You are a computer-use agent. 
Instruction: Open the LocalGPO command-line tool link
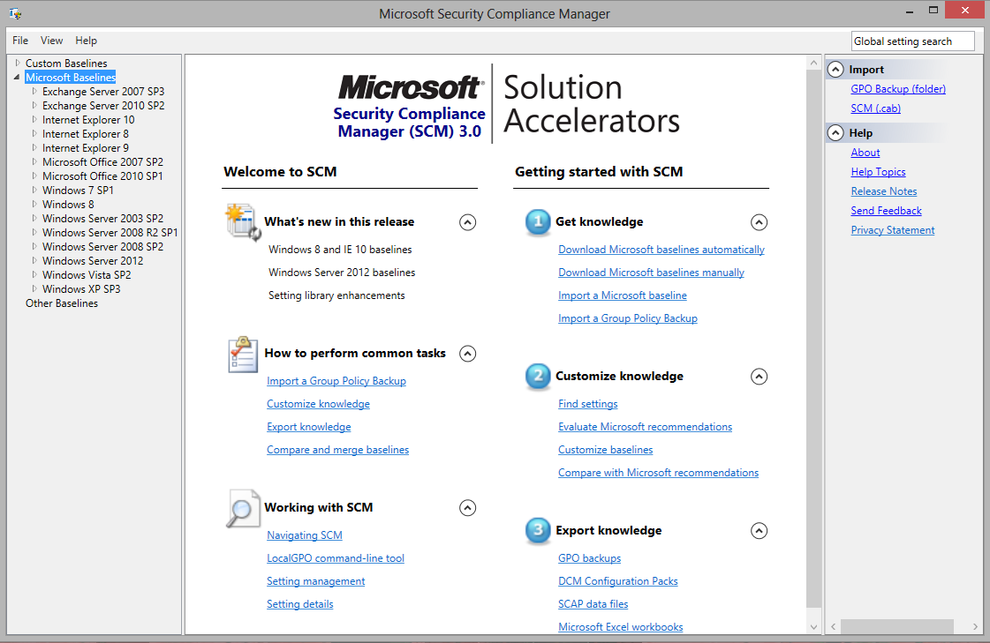tap(336, 558)
